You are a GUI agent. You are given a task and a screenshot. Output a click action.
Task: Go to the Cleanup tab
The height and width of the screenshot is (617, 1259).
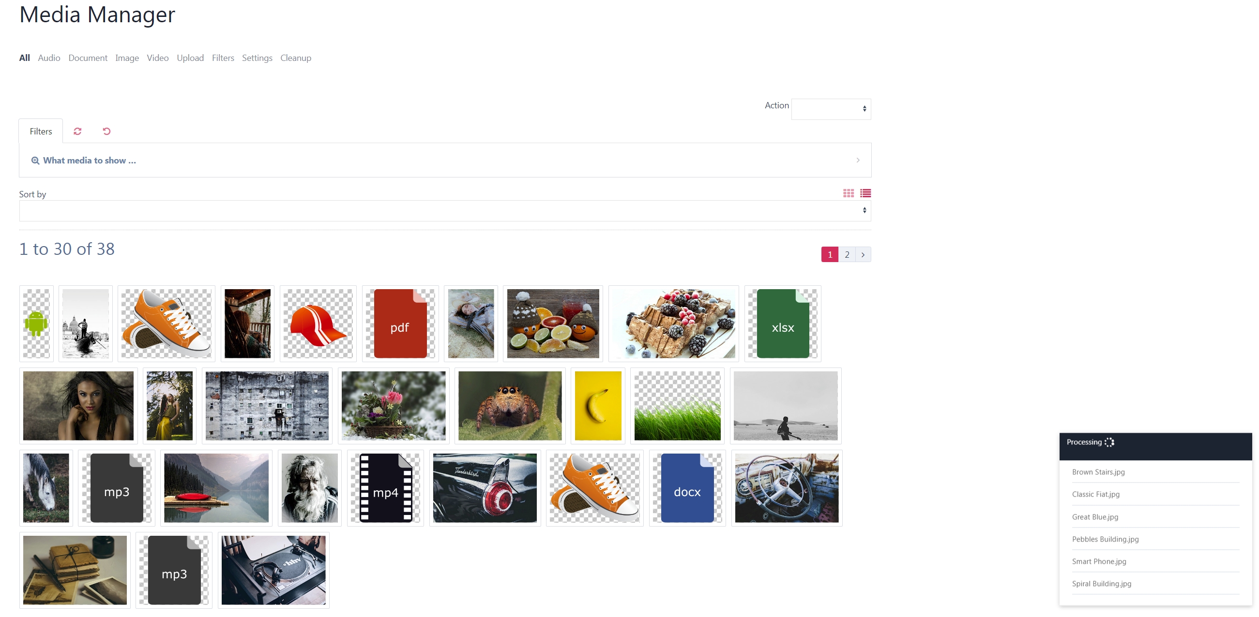(x=296, y=58)
